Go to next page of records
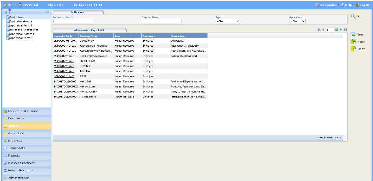Viewport: 373px width, 181px height. tap(341, 30)
